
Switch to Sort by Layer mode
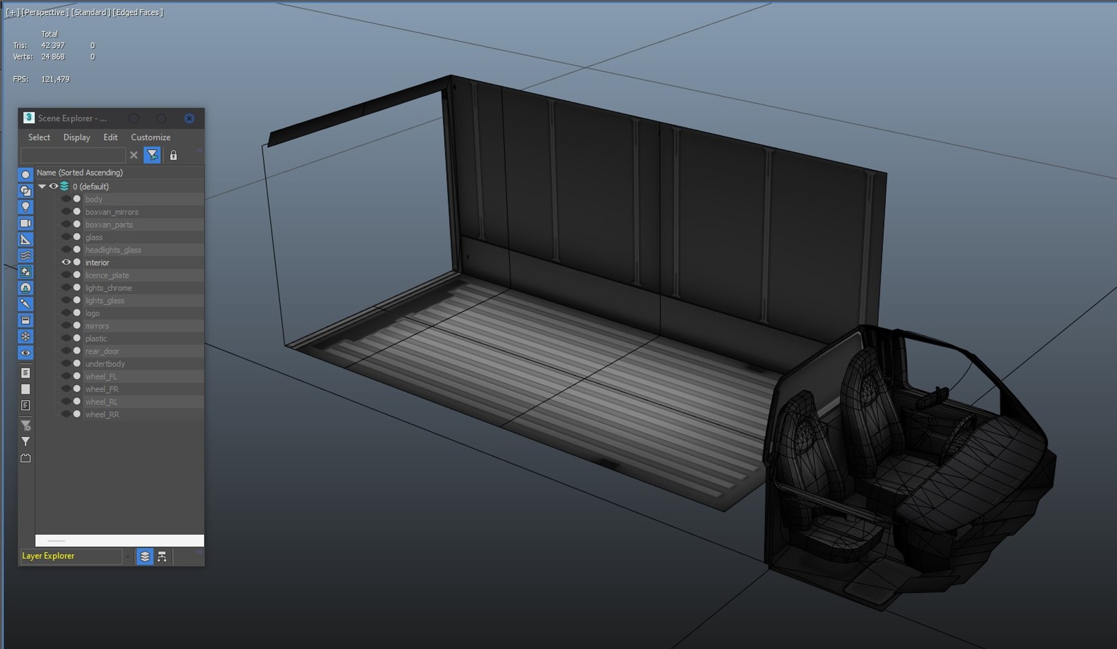click(x=145, y=557)
